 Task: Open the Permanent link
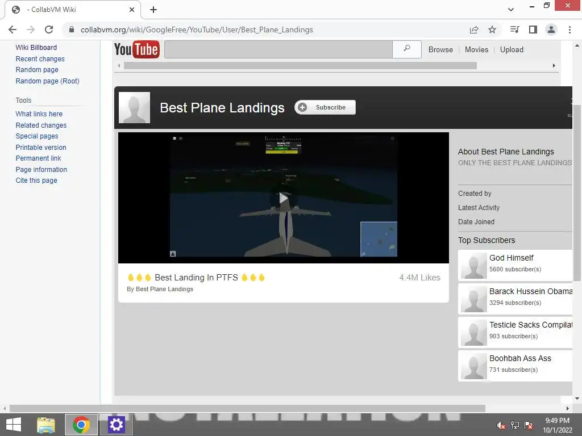point(38,158)
